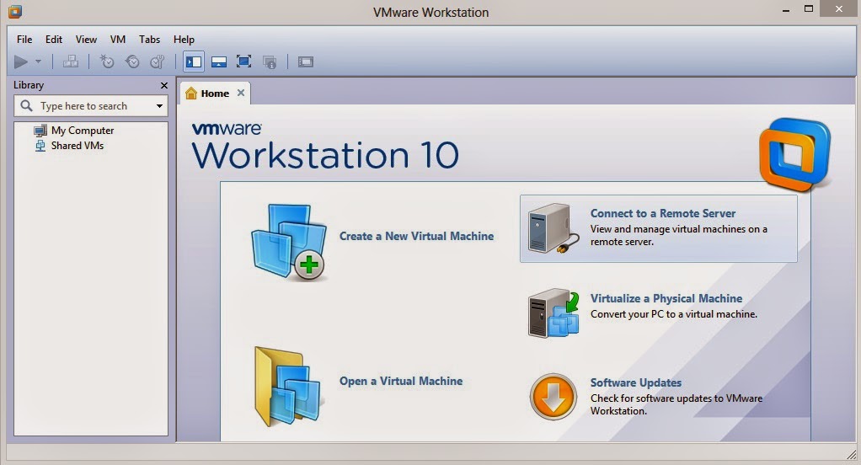861x465 pixels.
Task: Click the magnifier icon in Library search
Action: click(26, 105)
